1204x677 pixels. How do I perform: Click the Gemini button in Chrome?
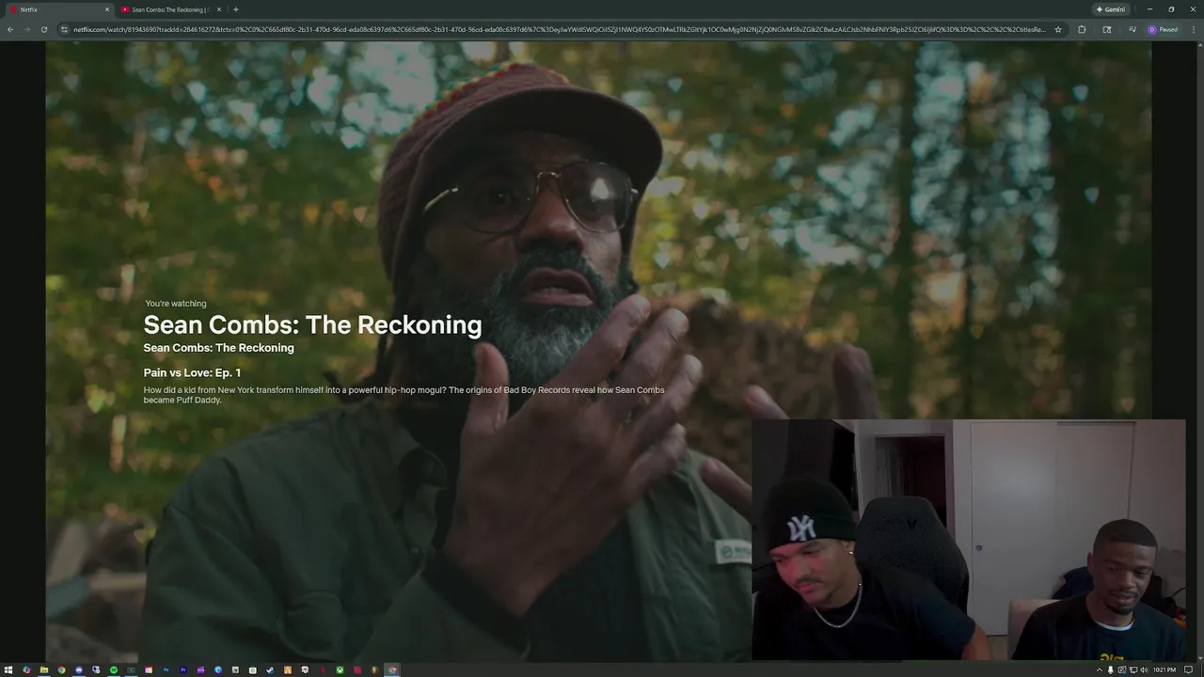pyautogui.click(x=1111, y=9)
